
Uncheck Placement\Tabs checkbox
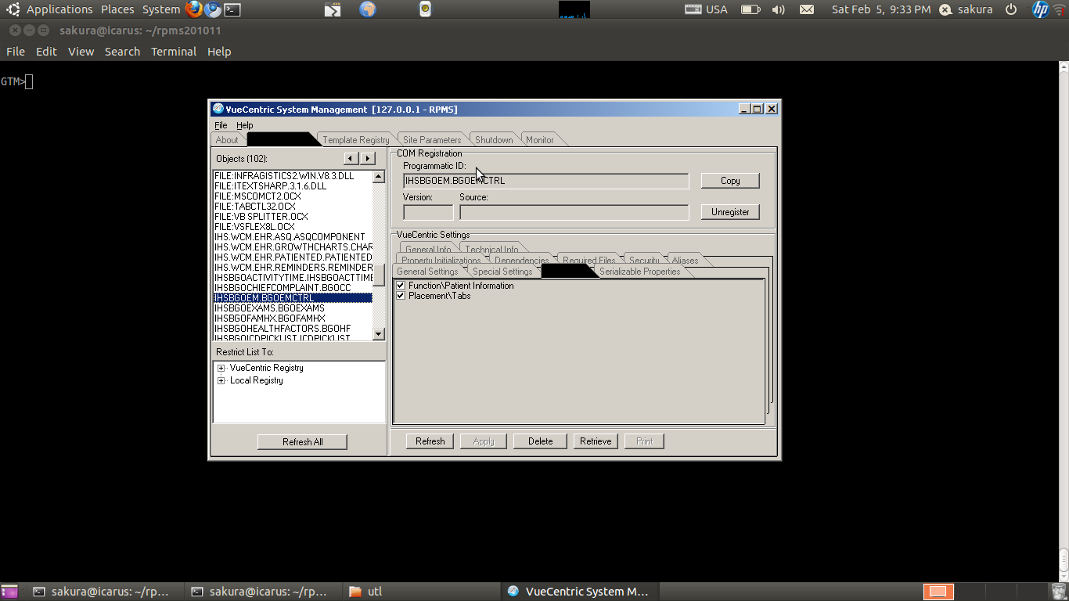coord(401,296)
